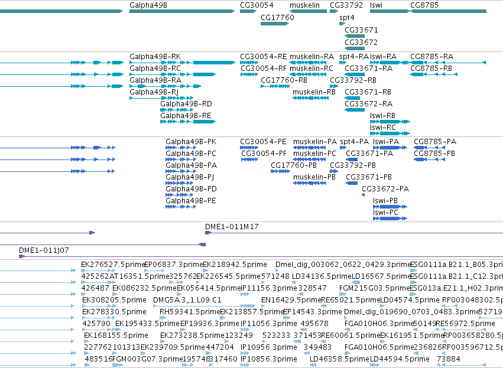
Task: Select the Iswi gene label in top track
Action: click(x=376, y=5)
